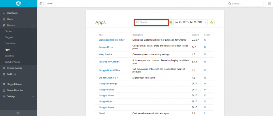Click install count 17 for Google Drive
The image size is (273, 116).
pyautogui.click(x=205, y=47)
